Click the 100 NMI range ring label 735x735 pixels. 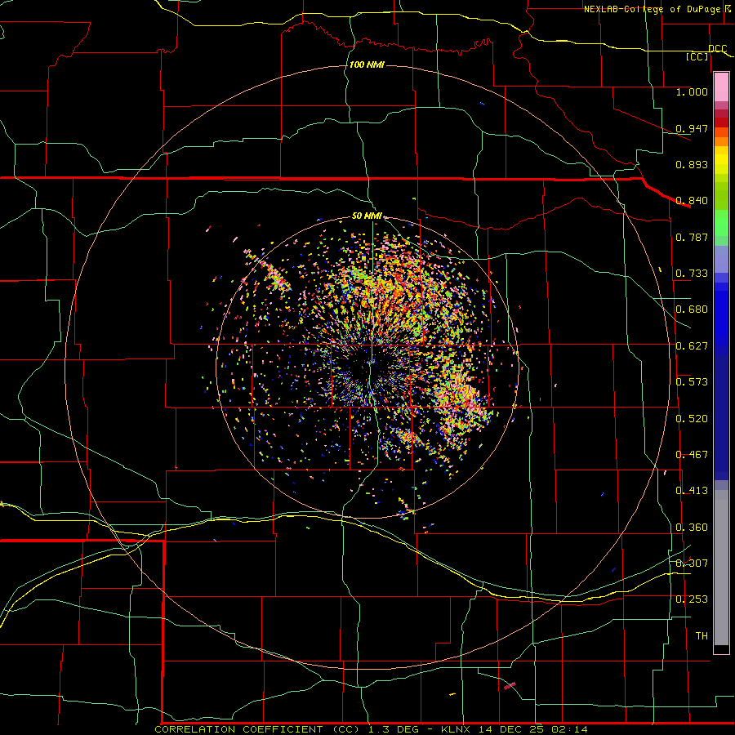(x=367, y=65)
